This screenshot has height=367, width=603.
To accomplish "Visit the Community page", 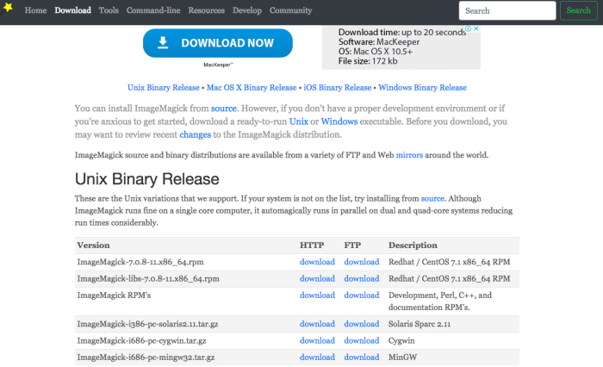I will click(291, 10).
